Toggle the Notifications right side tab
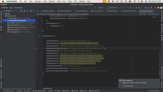Screen dimensions: 163x92 [162, 28]
